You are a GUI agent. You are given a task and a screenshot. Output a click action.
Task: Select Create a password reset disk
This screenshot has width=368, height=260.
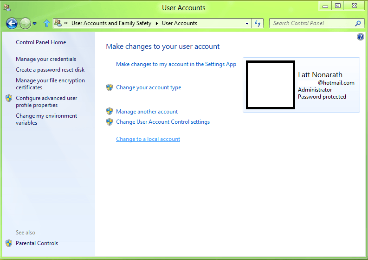coord(50,70)
